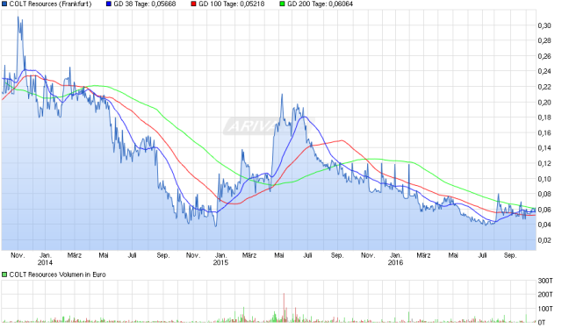Click the first Juli time axis label
The height and width of the screenshot is (328, 562).
click(x=133, y=255)
